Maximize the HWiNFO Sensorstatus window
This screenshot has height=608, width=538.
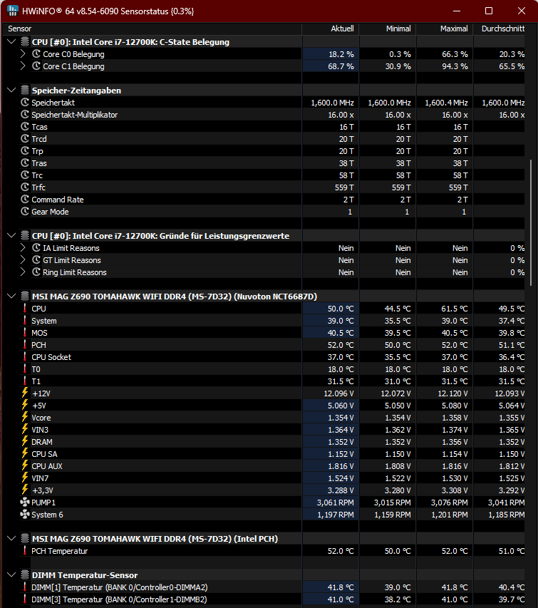[489, 11]
